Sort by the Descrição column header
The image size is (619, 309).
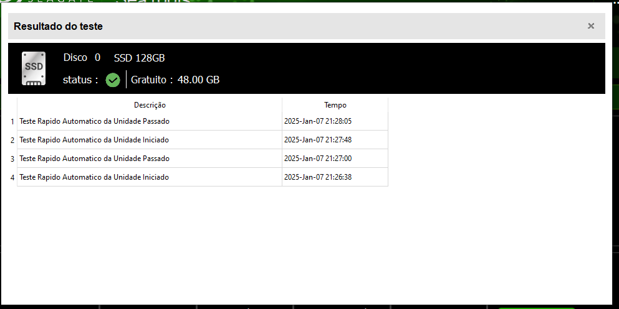click(150, 105)
